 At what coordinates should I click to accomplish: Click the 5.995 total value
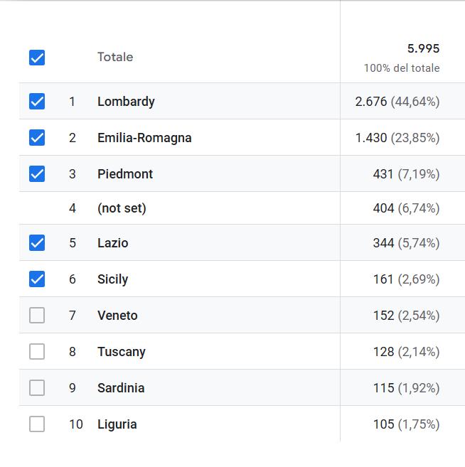(x=423, y=49)
